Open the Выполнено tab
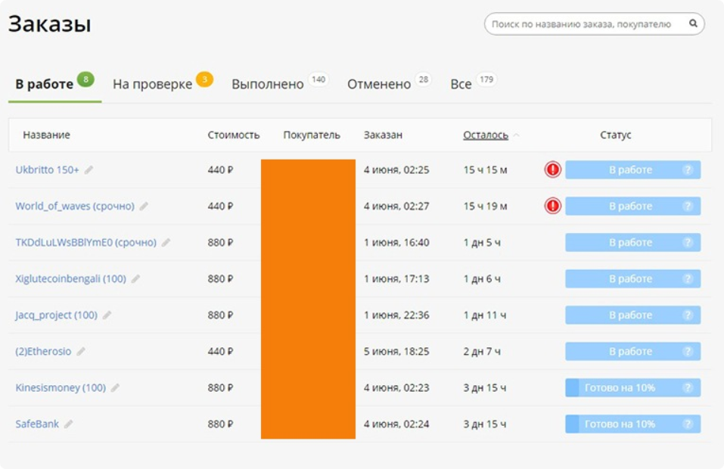 point(267,85)
